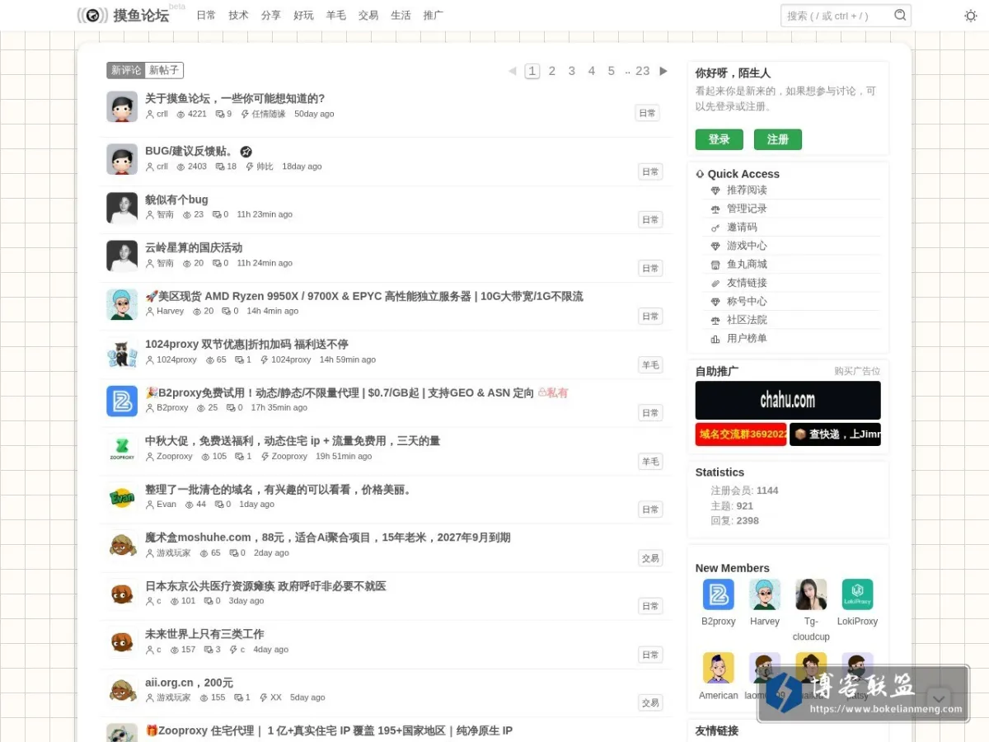Toggle the light/dark theme sun icon
The width and height of the screenshot is (989, 742).
(971, 16)
